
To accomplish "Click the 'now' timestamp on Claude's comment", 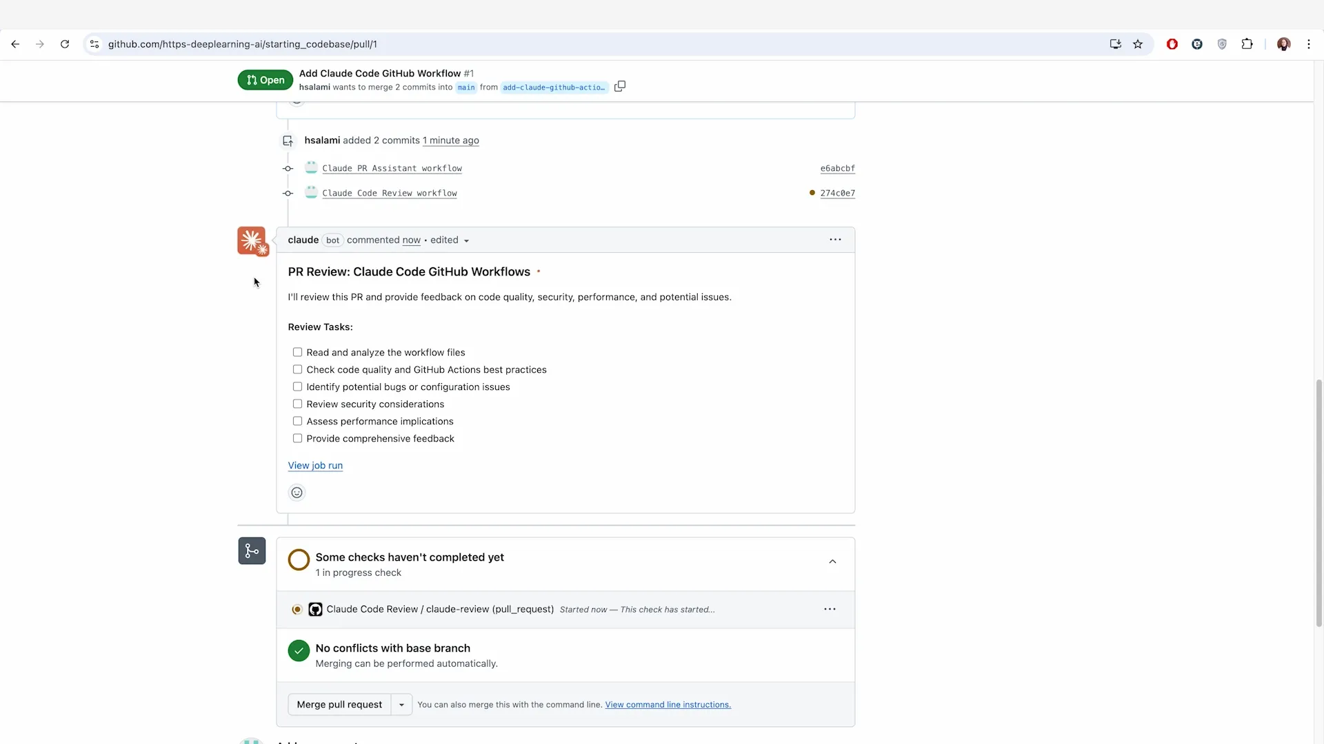I will pos(411,240).
